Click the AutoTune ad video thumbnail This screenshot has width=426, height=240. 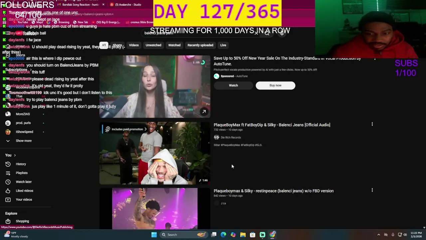click(155, 87)
